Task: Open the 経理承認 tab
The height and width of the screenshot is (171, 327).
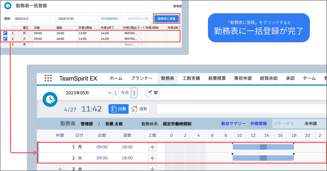Action: (x=269, y=78)
